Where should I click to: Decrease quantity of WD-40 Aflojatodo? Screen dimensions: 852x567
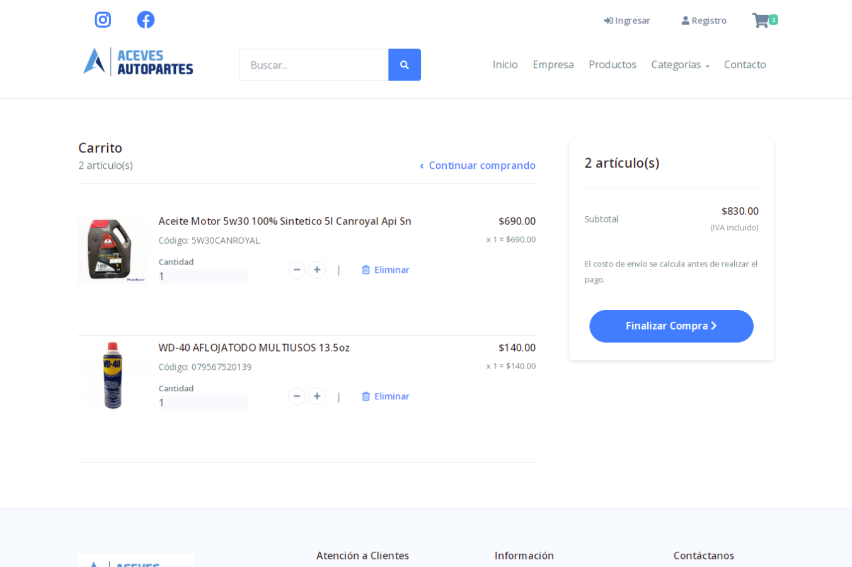pos(297,396)
